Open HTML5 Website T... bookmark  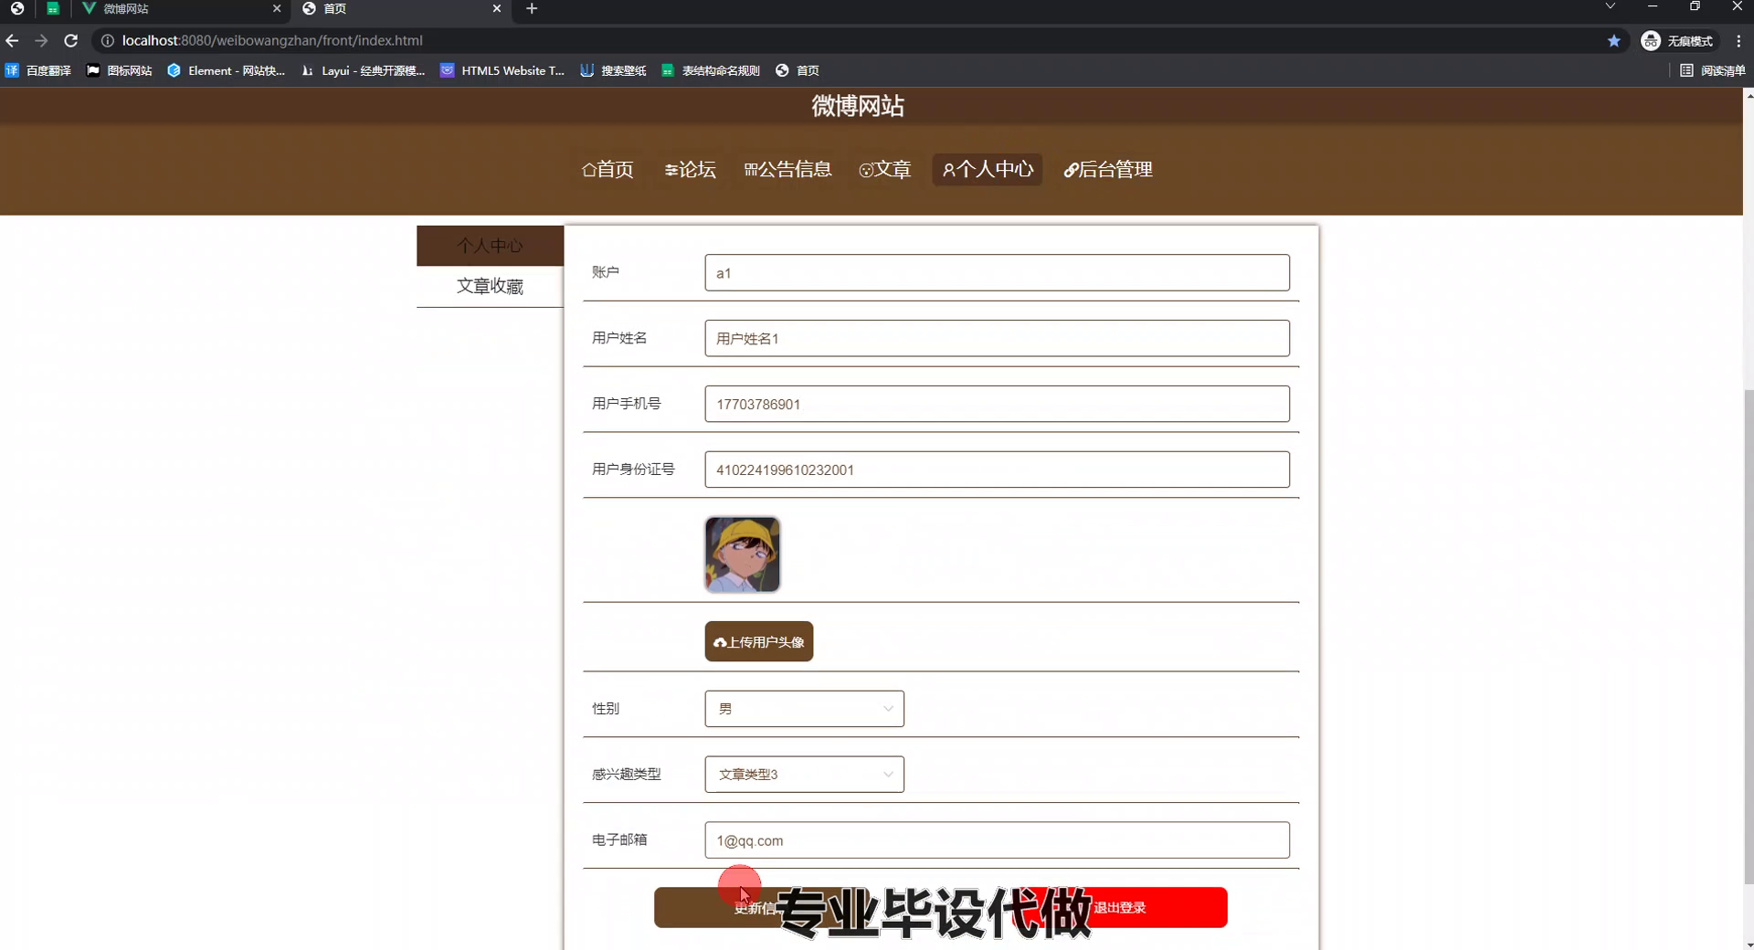pos(502,70)
